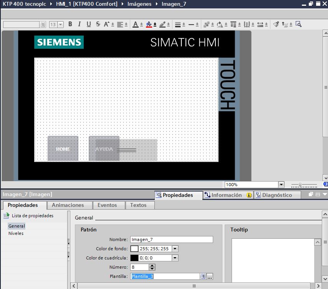The width and height of the screenshot is (328, 289).
Task: Click the white background color swatch
Action: [x=134, y=249]
